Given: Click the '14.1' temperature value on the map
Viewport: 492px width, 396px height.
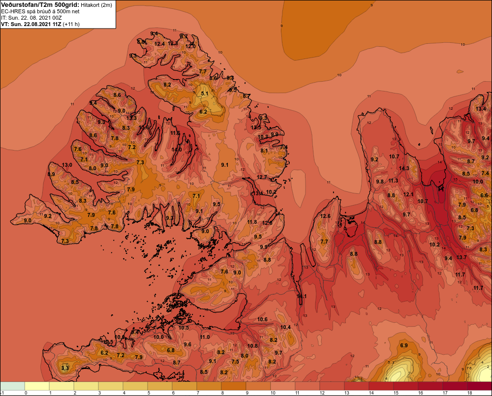Looking at the screenshot, I should point(302,296).
